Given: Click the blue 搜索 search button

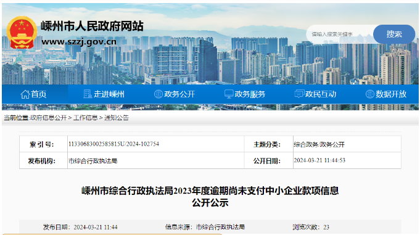Looking at the screenshot, I should [394, 34].
